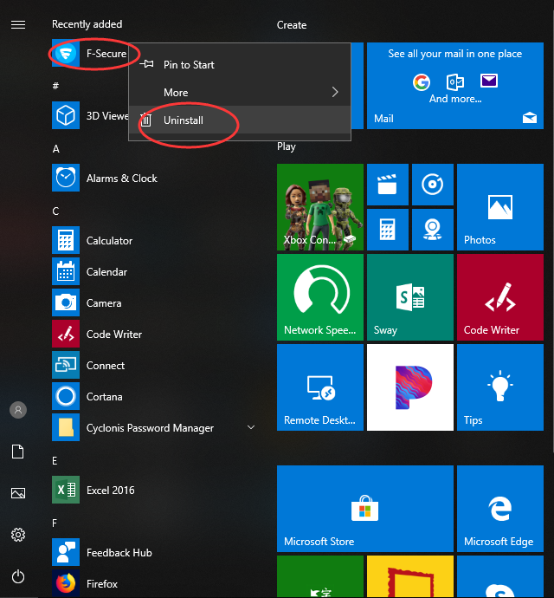Open the Mail tile
This screenshot has width=554, height=598.
(x=455, y=86)
